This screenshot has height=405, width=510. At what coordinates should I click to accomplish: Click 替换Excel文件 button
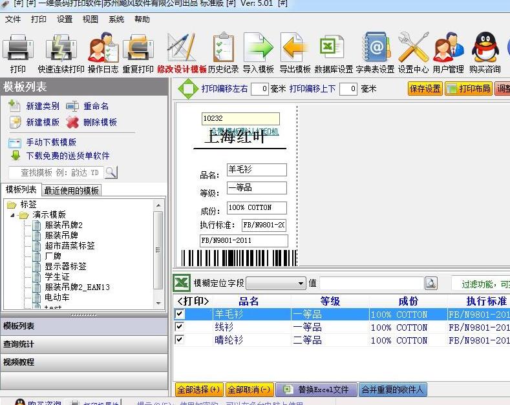pyautogui.click(x=316, y=389)
